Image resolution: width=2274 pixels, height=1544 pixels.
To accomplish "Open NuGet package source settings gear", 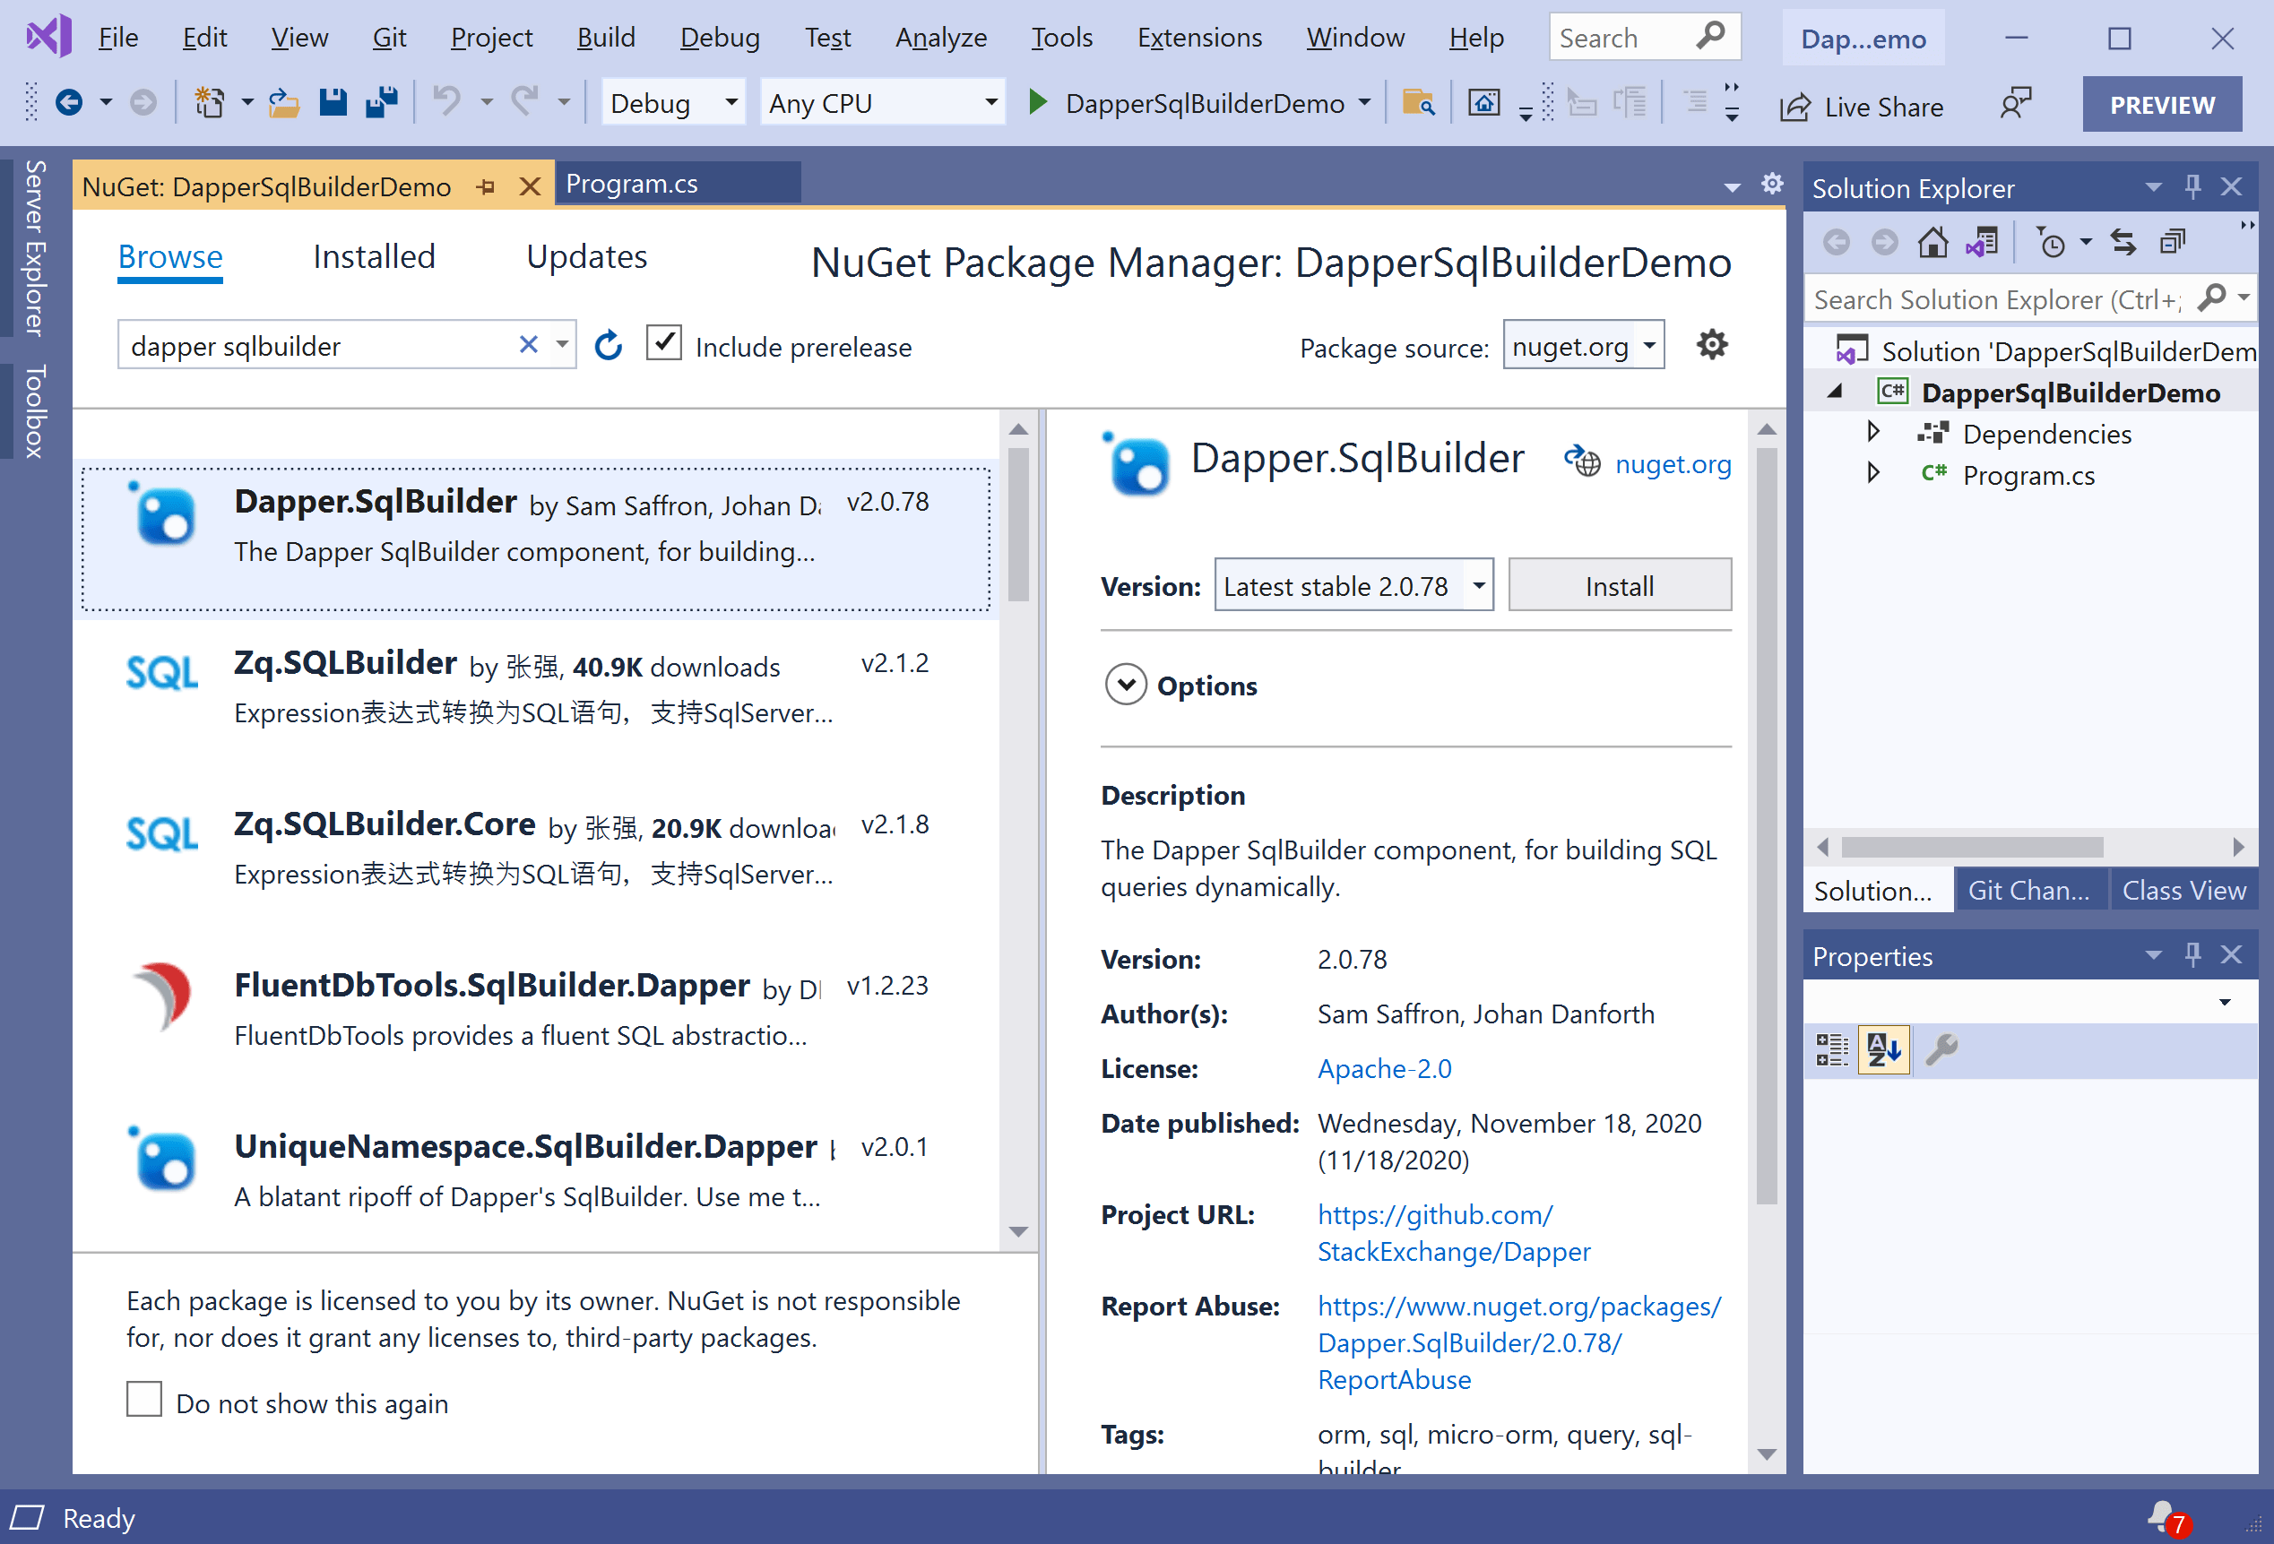I will click(1710, 344).
